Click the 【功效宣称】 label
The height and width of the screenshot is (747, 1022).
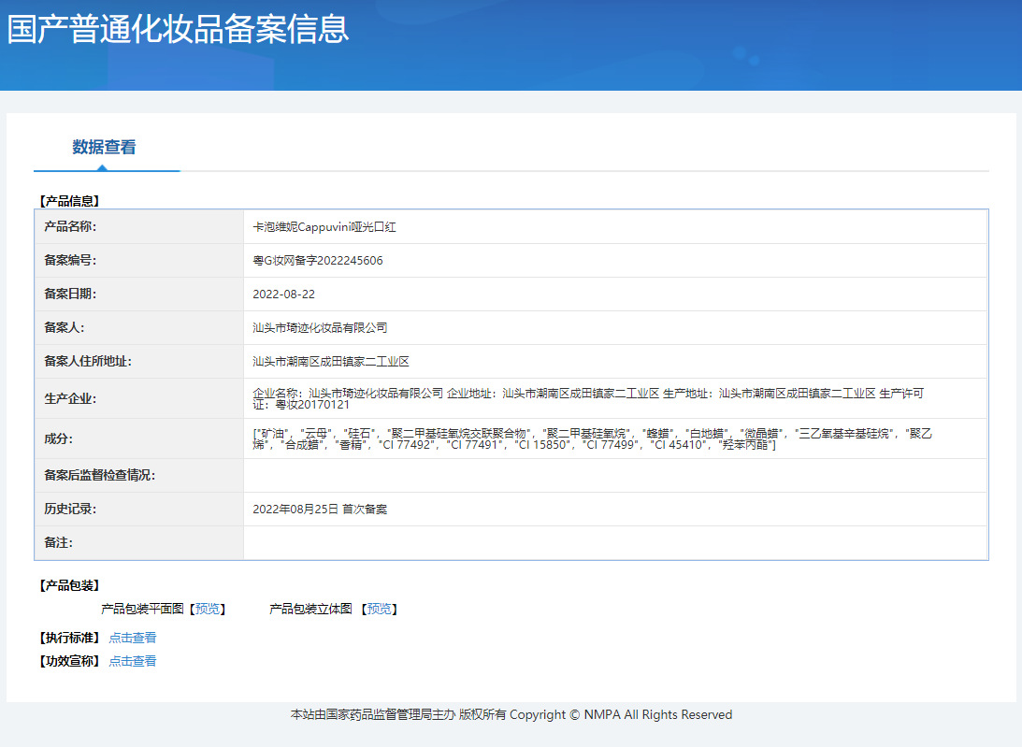69,661
